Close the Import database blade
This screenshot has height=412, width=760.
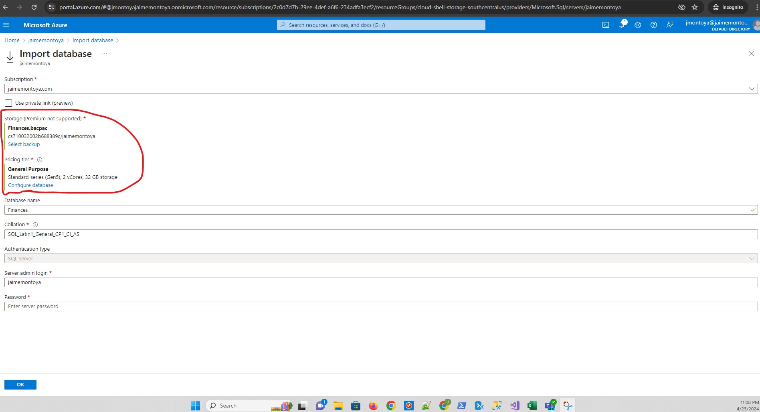click(752, 54)
